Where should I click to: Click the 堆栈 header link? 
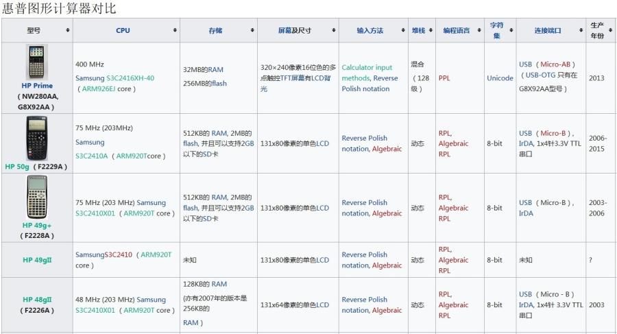[418, 30]
